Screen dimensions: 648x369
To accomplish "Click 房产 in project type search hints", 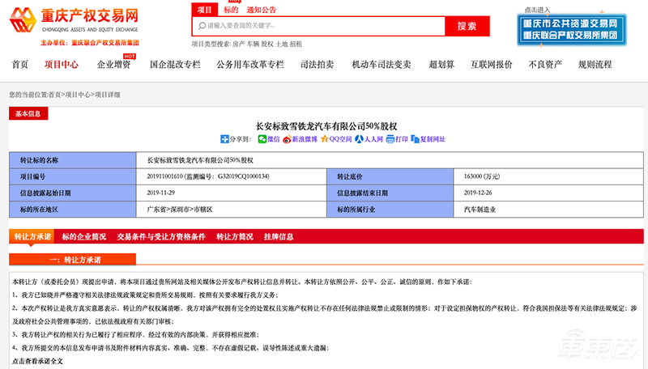I will (238, 45).
